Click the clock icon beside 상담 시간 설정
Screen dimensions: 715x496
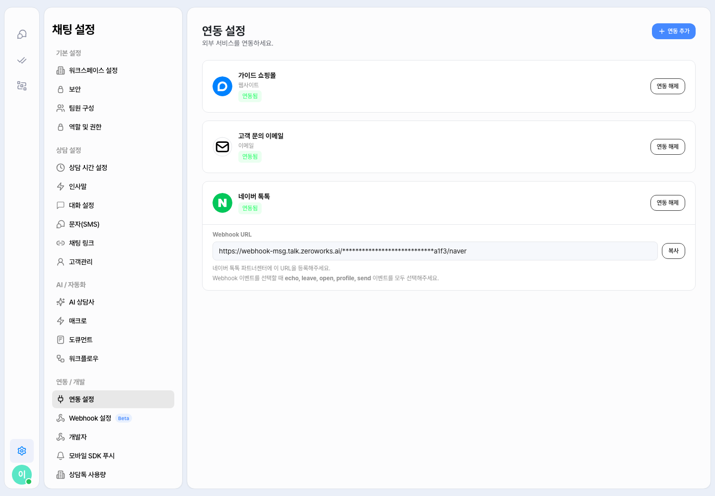click(x=61, y=168)
